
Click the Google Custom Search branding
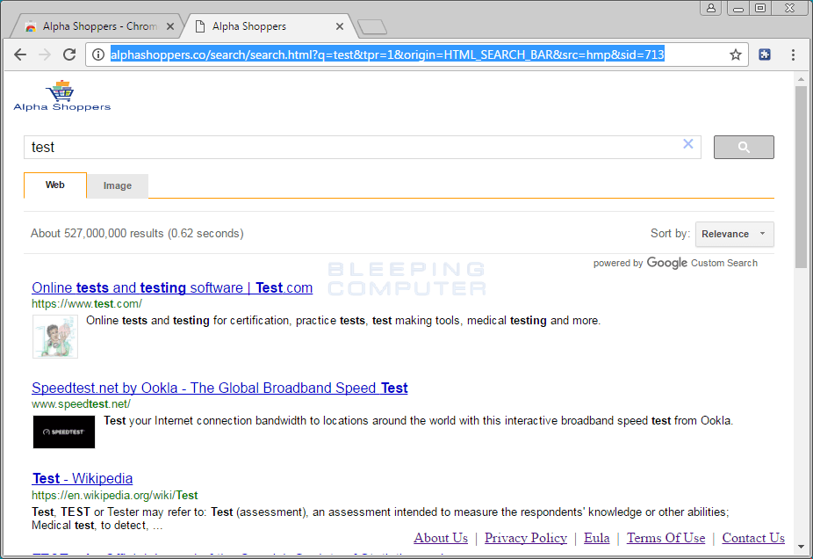coord(675,263)
